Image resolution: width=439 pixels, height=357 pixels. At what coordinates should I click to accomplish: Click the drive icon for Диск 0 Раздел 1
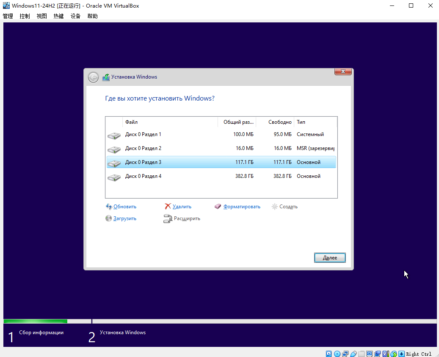point(114,136)
